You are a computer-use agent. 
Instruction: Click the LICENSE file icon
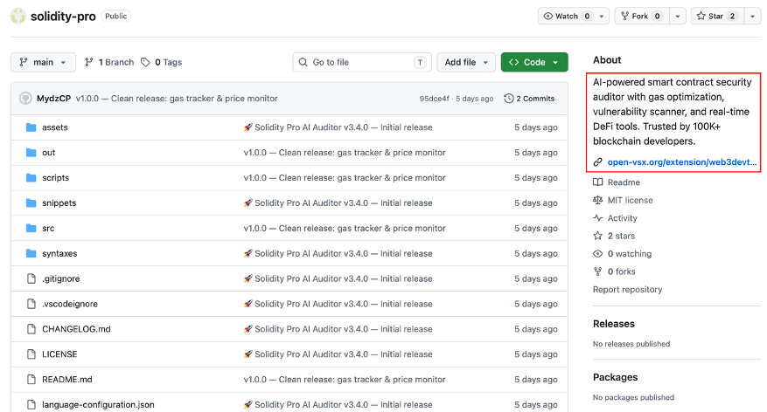point(31,354)
